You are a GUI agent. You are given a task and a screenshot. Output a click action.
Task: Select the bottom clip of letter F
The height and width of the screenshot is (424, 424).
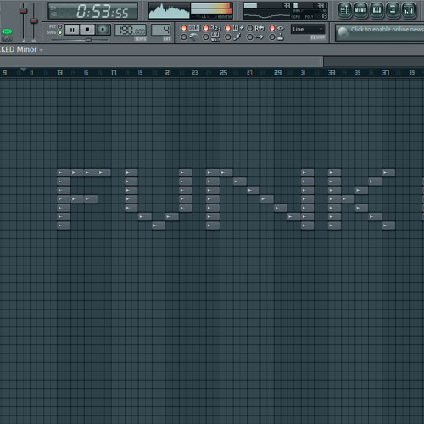[x=64, y=226]
